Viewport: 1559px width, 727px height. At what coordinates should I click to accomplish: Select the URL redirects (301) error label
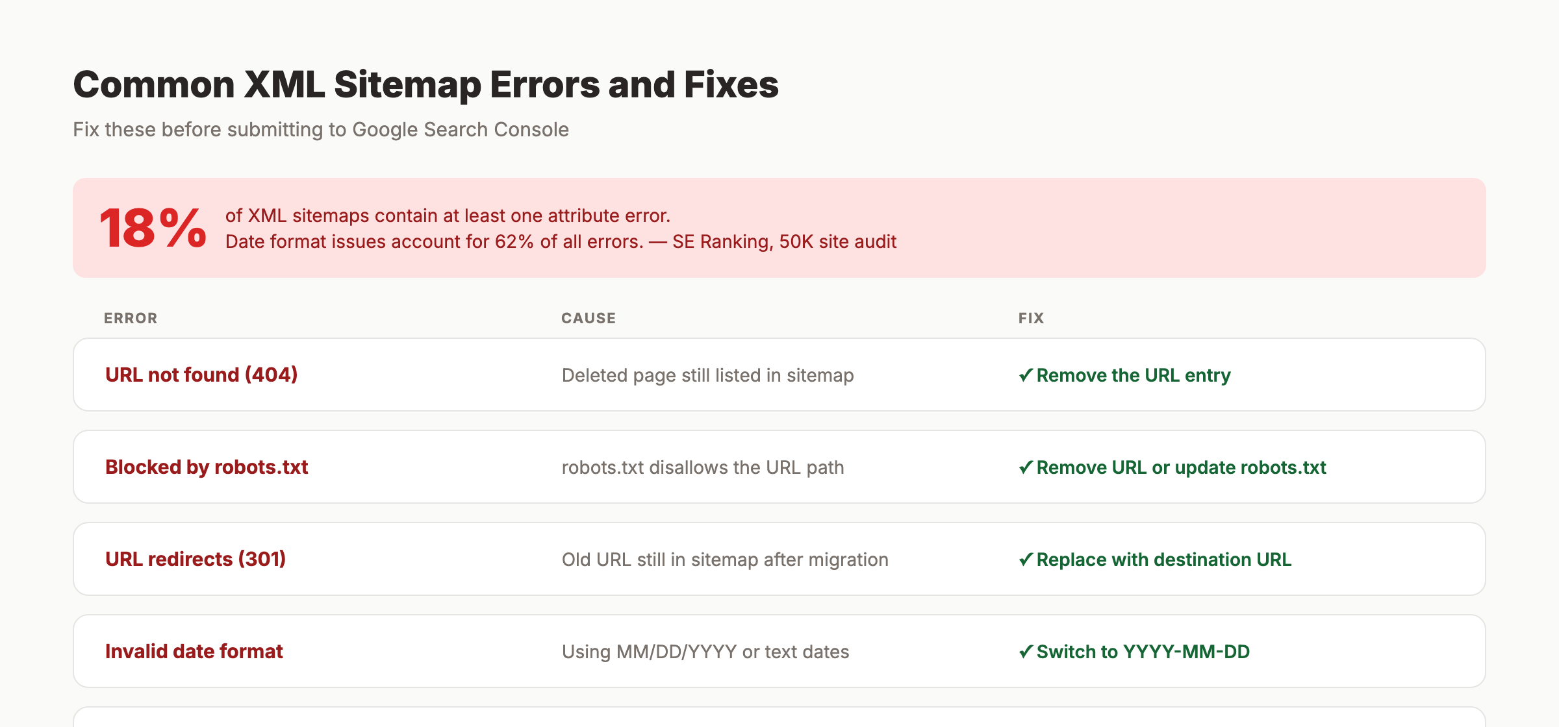(196, 559)
